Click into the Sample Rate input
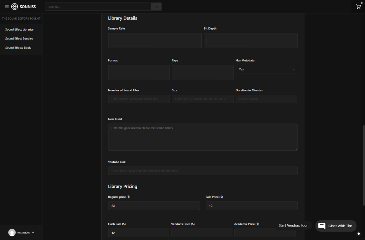This screenshot has height=240, width=365. 132,41
